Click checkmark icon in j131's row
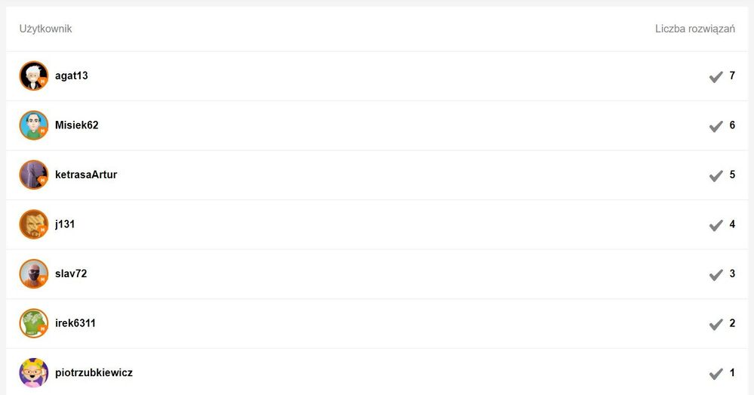 coord(716,225)
